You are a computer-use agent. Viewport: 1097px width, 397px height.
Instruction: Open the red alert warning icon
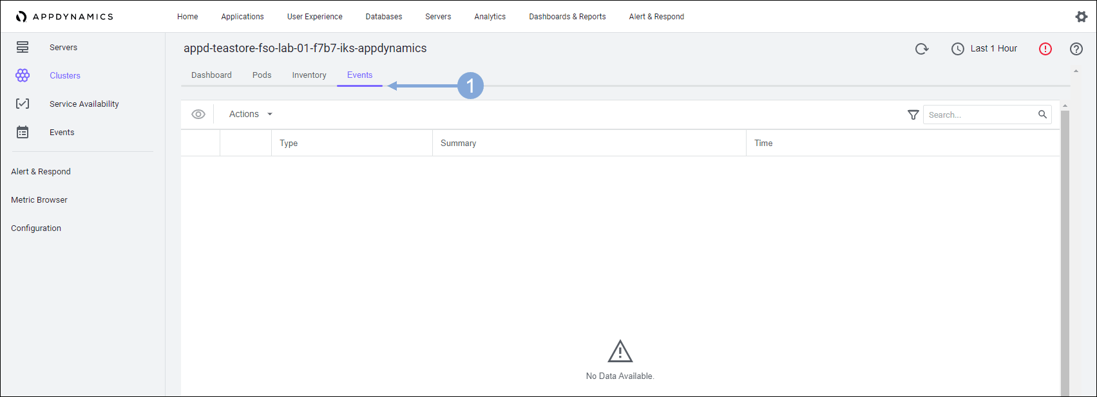(1045, 49)
